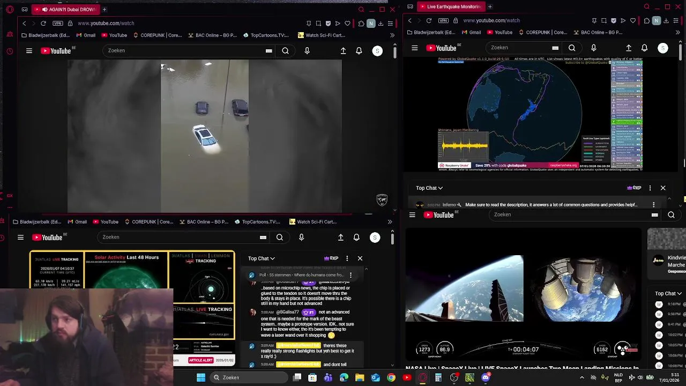Click the YouTube logo in the Dubai video window
The width and height of the screenshot is (686, 386).
point(56,51)
